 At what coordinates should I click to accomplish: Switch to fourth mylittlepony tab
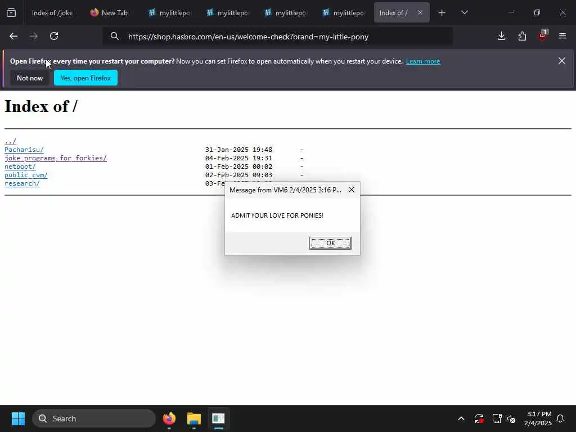coord(344,13)
